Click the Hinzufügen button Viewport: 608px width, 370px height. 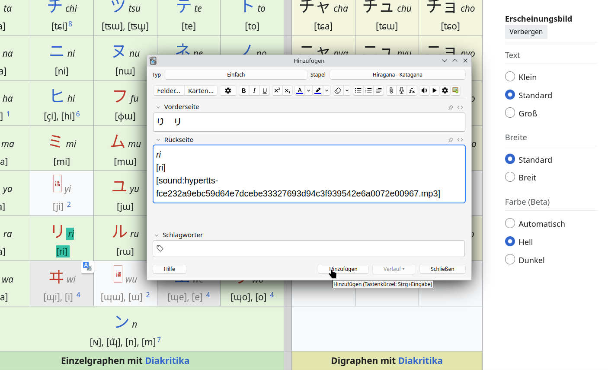point(343,269)
